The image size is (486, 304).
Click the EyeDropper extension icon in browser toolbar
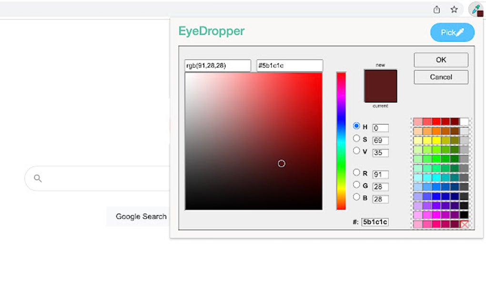[x=476, y=9]
